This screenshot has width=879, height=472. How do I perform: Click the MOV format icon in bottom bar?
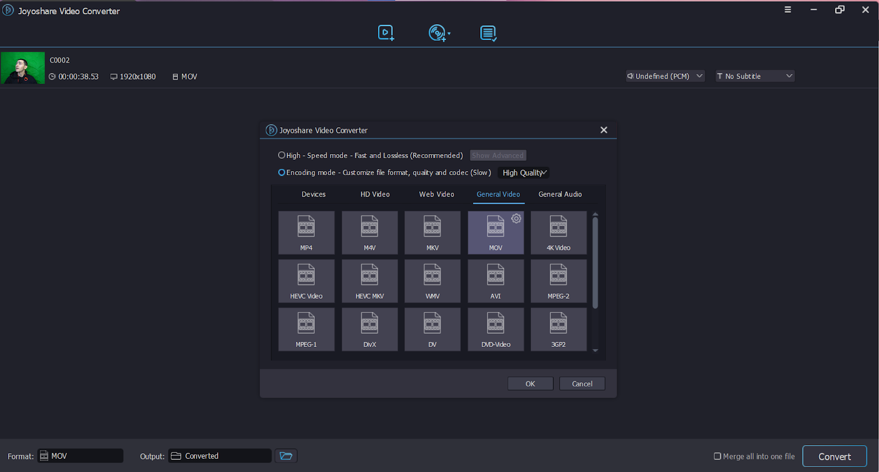[44, 456]
